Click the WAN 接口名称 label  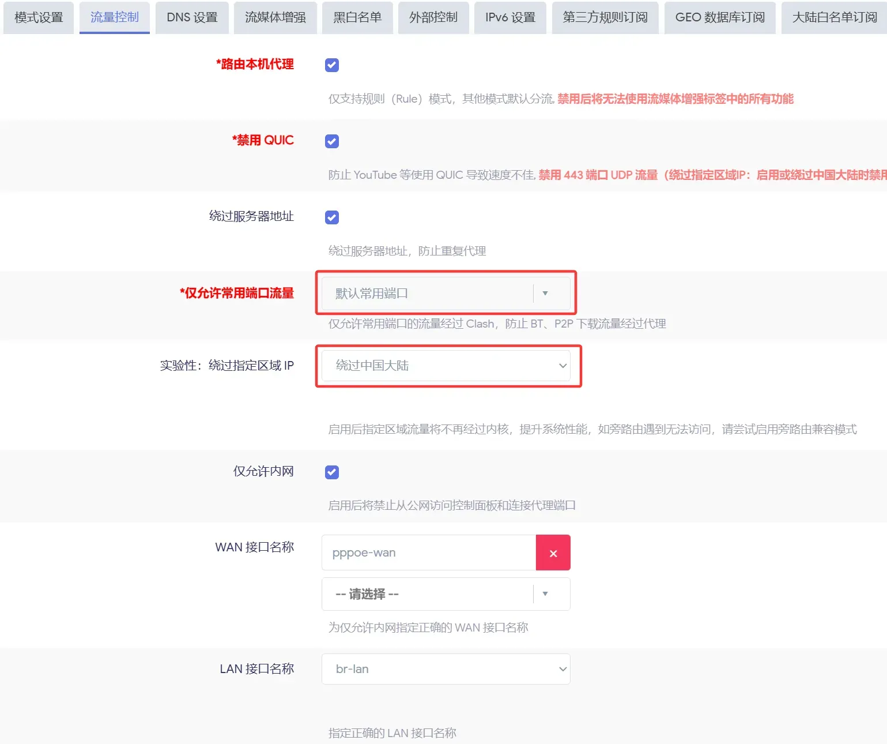pos(255,547)
